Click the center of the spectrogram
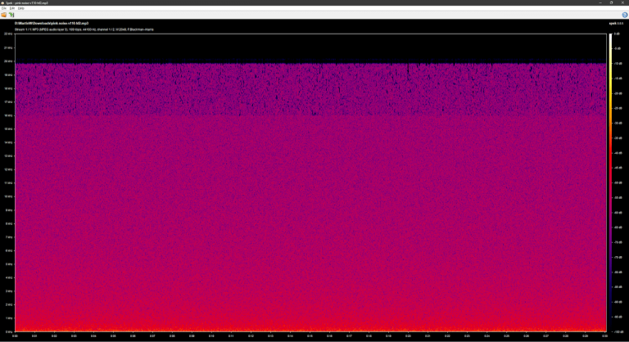The width and height of the screenshot is (629, 342). [311, 182]
